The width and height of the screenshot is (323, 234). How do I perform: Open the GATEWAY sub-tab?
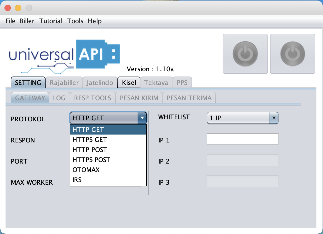point(30,98)
